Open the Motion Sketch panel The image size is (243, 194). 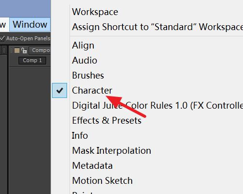[102, 180]
